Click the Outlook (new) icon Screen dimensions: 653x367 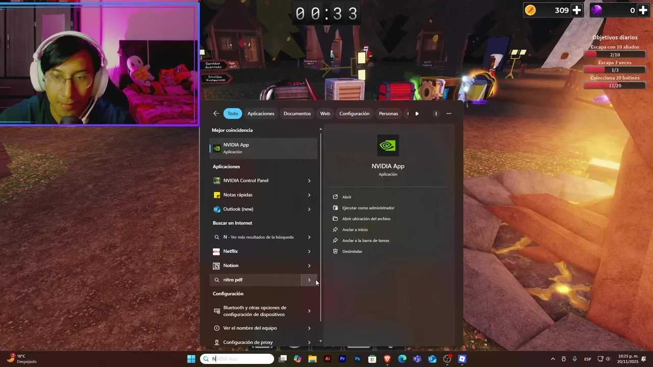(x=217, y=209)
